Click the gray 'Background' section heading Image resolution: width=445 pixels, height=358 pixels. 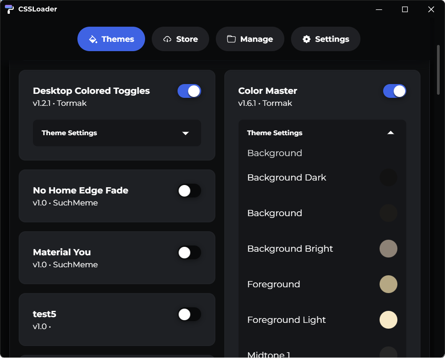[x=275, y=153]
